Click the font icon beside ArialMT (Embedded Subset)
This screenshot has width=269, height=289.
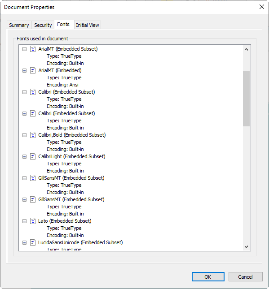point(33,49)
